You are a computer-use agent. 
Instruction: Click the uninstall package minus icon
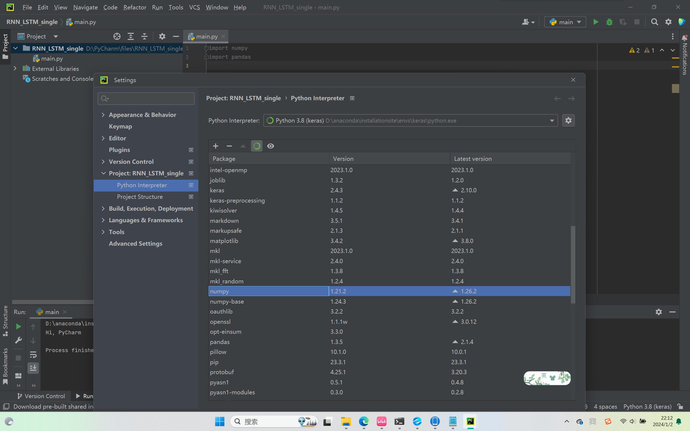tap(229, 146)
